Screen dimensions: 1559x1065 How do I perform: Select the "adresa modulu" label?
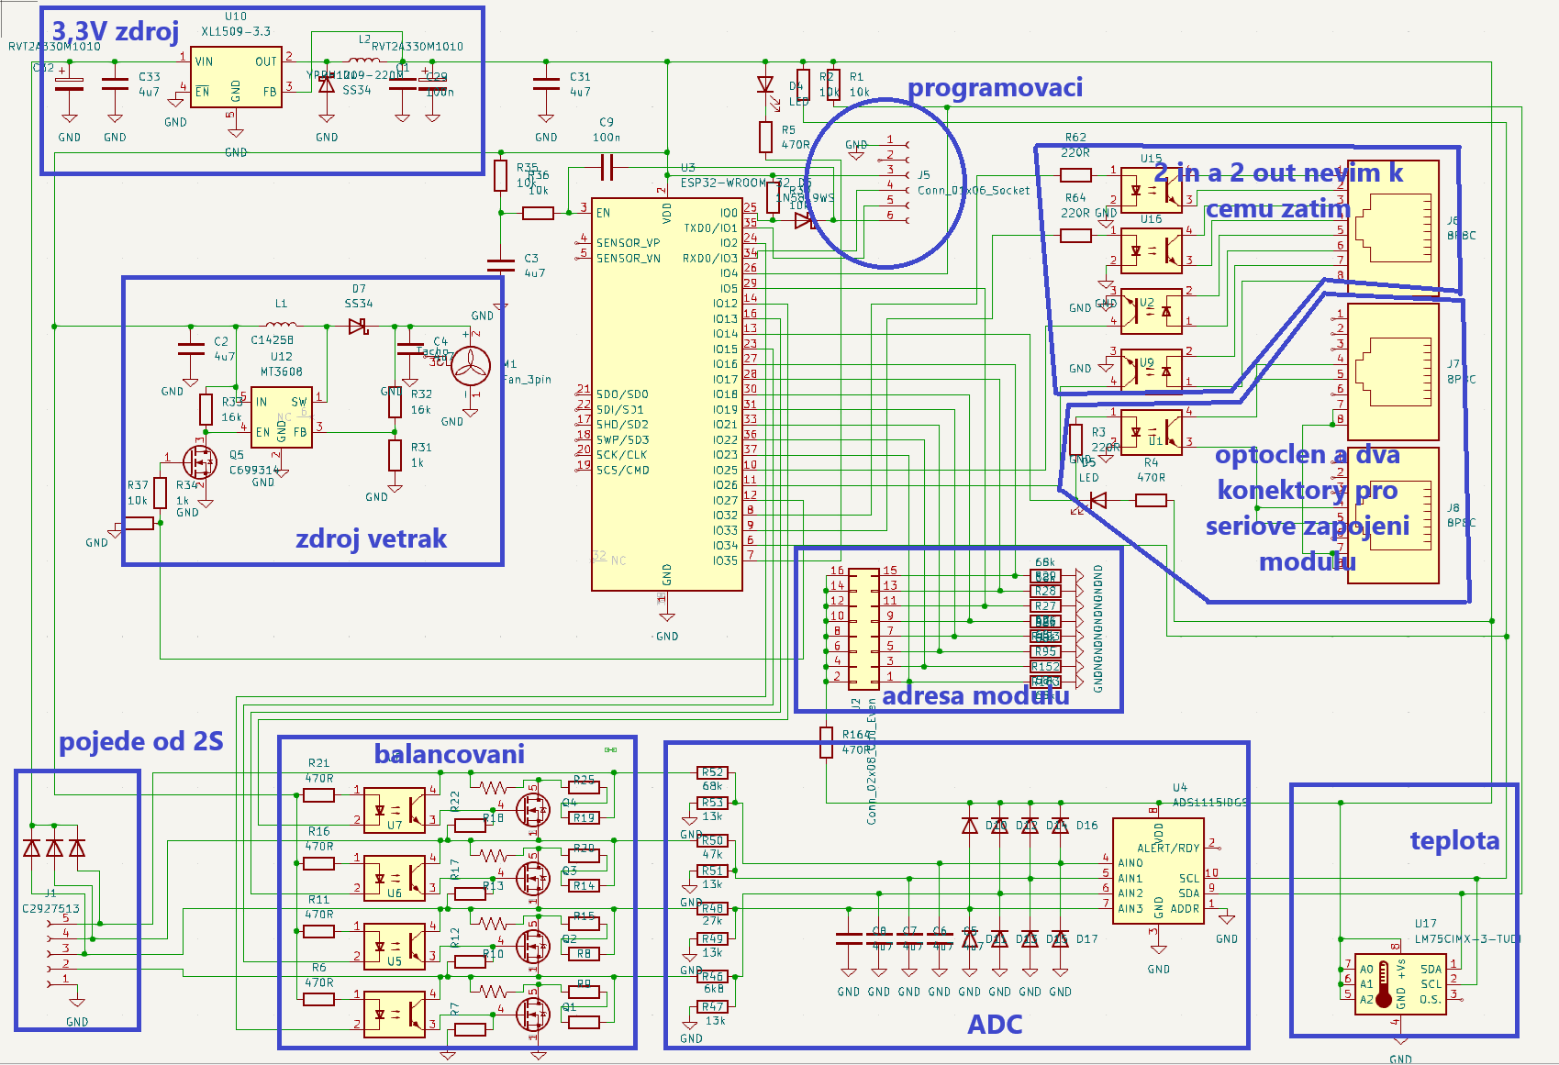975,695
